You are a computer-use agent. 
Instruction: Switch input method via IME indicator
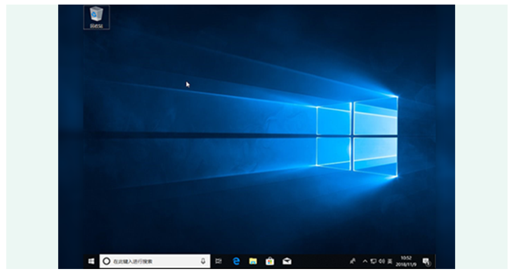click(x=390, y=261)
